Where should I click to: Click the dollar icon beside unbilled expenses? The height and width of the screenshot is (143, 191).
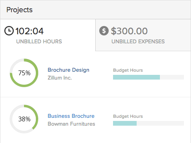[x=104, y=31]
